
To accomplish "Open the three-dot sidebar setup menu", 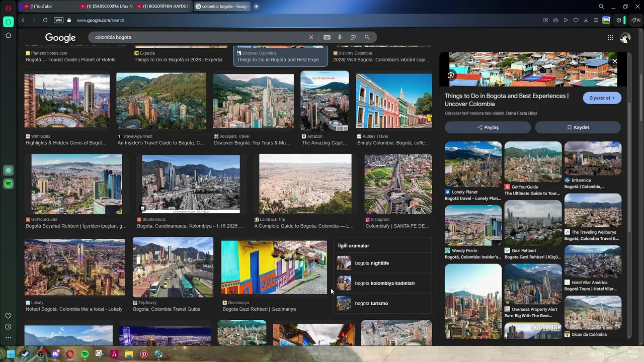I will click(8, 337).
